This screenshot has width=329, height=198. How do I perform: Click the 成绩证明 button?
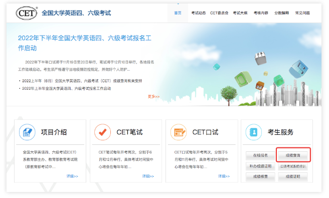293,176
